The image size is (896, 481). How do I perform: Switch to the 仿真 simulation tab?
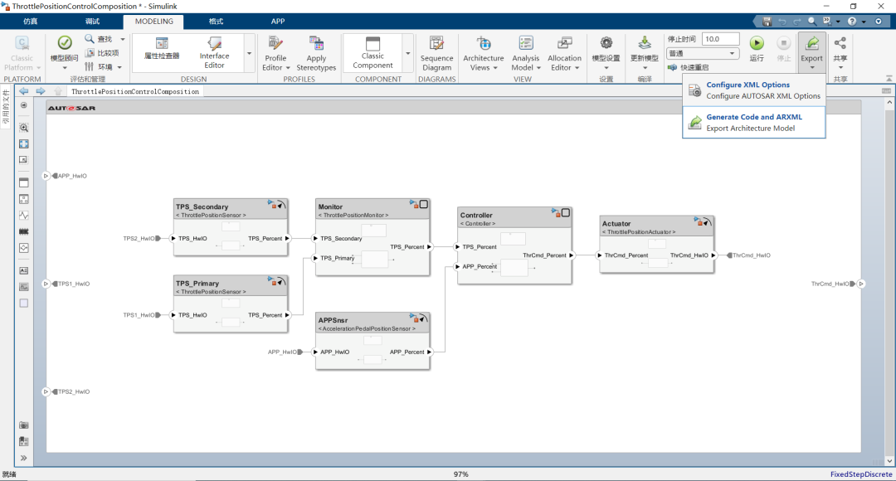point(30,21)
